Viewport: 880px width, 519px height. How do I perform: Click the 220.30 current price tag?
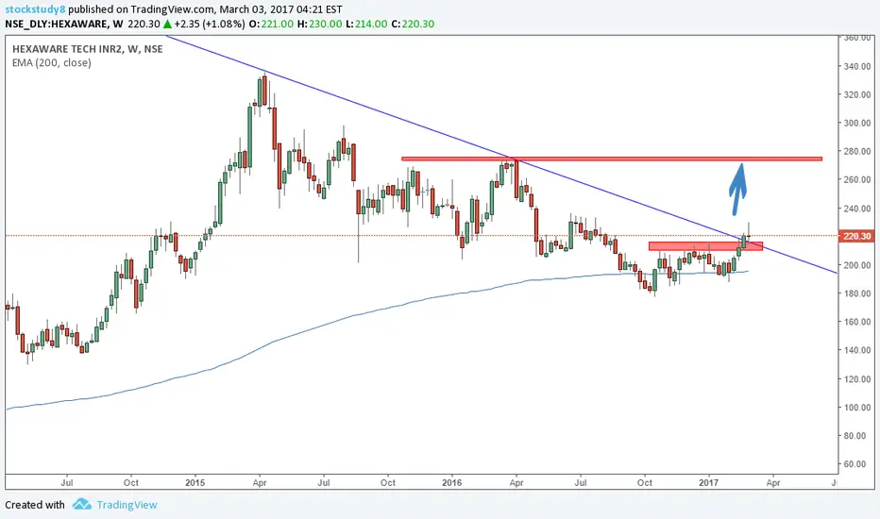tap(856, 236)
